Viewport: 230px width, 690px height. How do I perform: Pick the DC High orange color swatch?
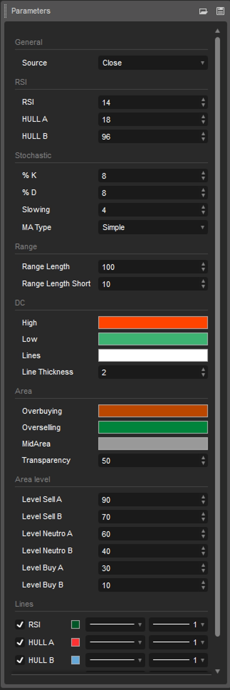[x=153, y=323]
